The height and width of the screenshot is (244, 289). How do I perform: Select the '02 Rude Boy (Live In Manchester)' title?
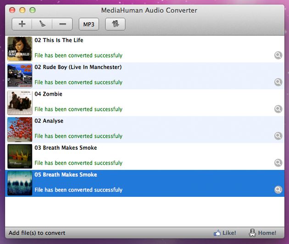(78, 67)
